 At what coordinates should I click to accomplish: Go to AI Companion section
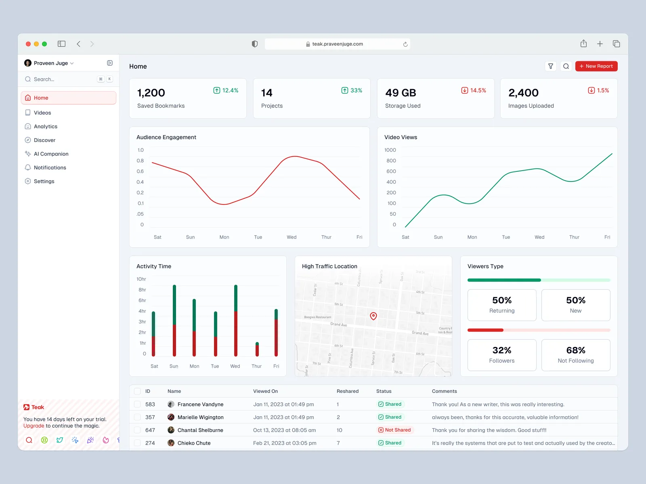[x=51, y=154]
